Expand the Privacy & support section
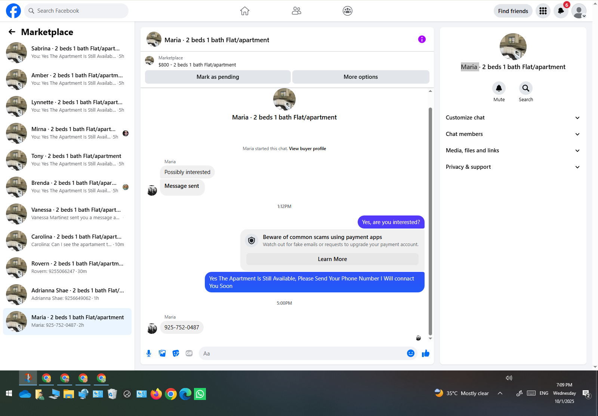This screenshot has height=416, width=598. click(513, 167)
